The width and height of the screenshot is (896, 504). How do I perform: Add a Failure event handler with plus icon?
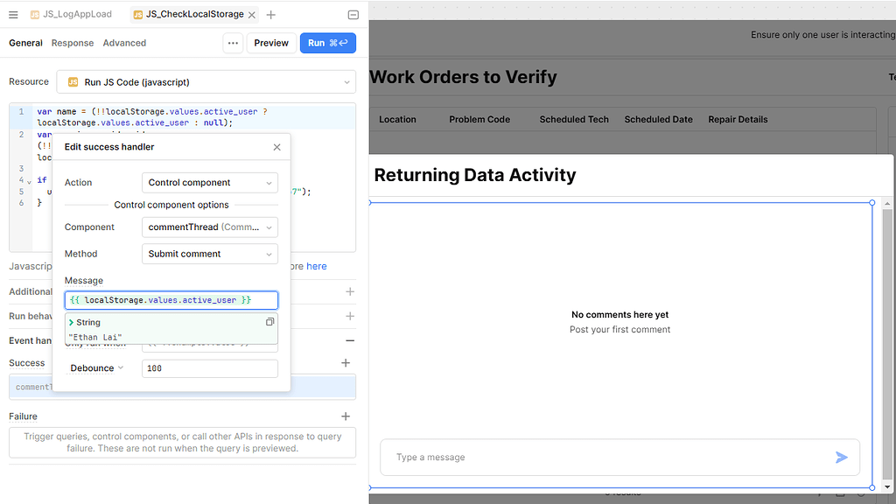tap(345, 416)
